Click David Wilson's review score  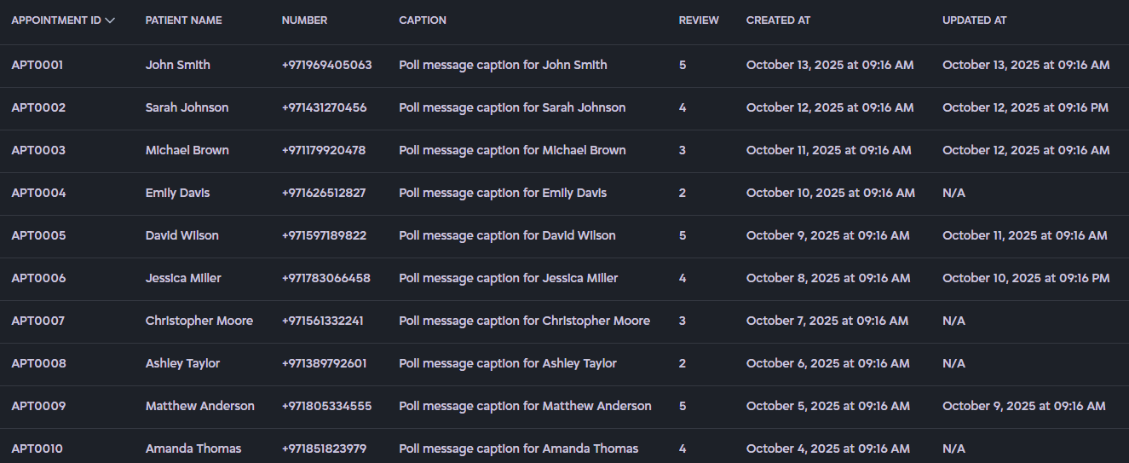683,235
